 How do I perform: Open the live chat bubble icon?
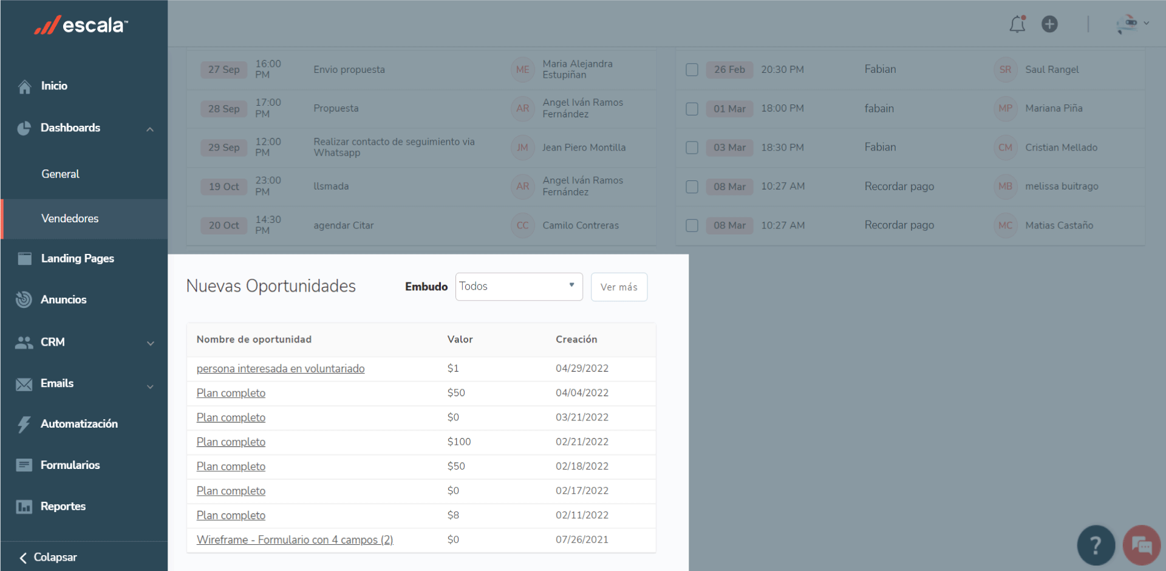[x=1142, y=545]
